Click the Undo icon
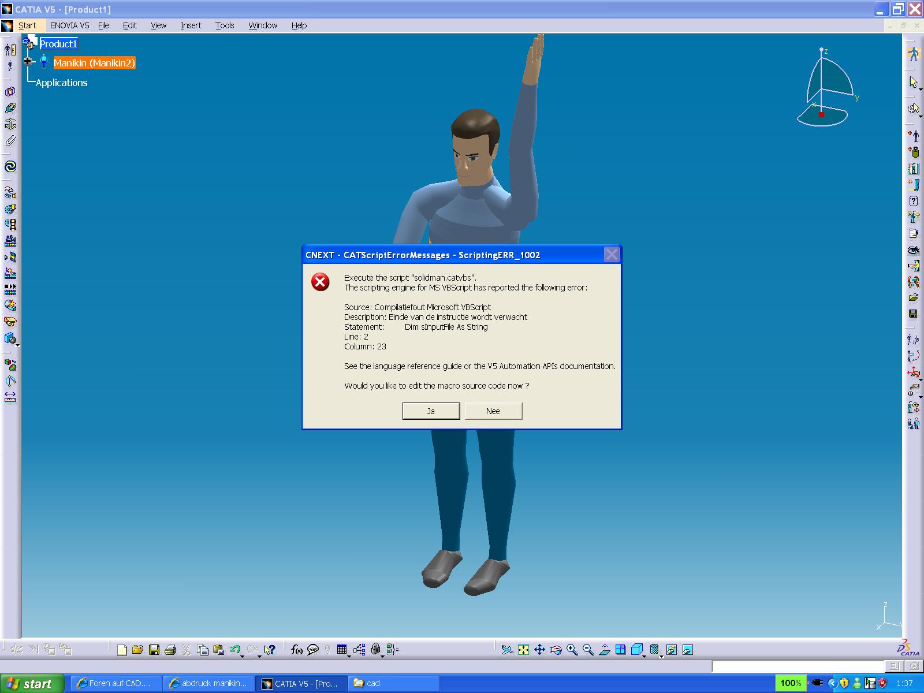Image resolution: width=924 pixels, height=693 pixels. coord(234,650)
